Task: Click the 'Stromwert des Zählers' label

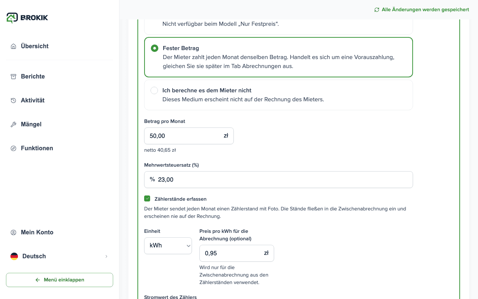Action: click(170, 297)
